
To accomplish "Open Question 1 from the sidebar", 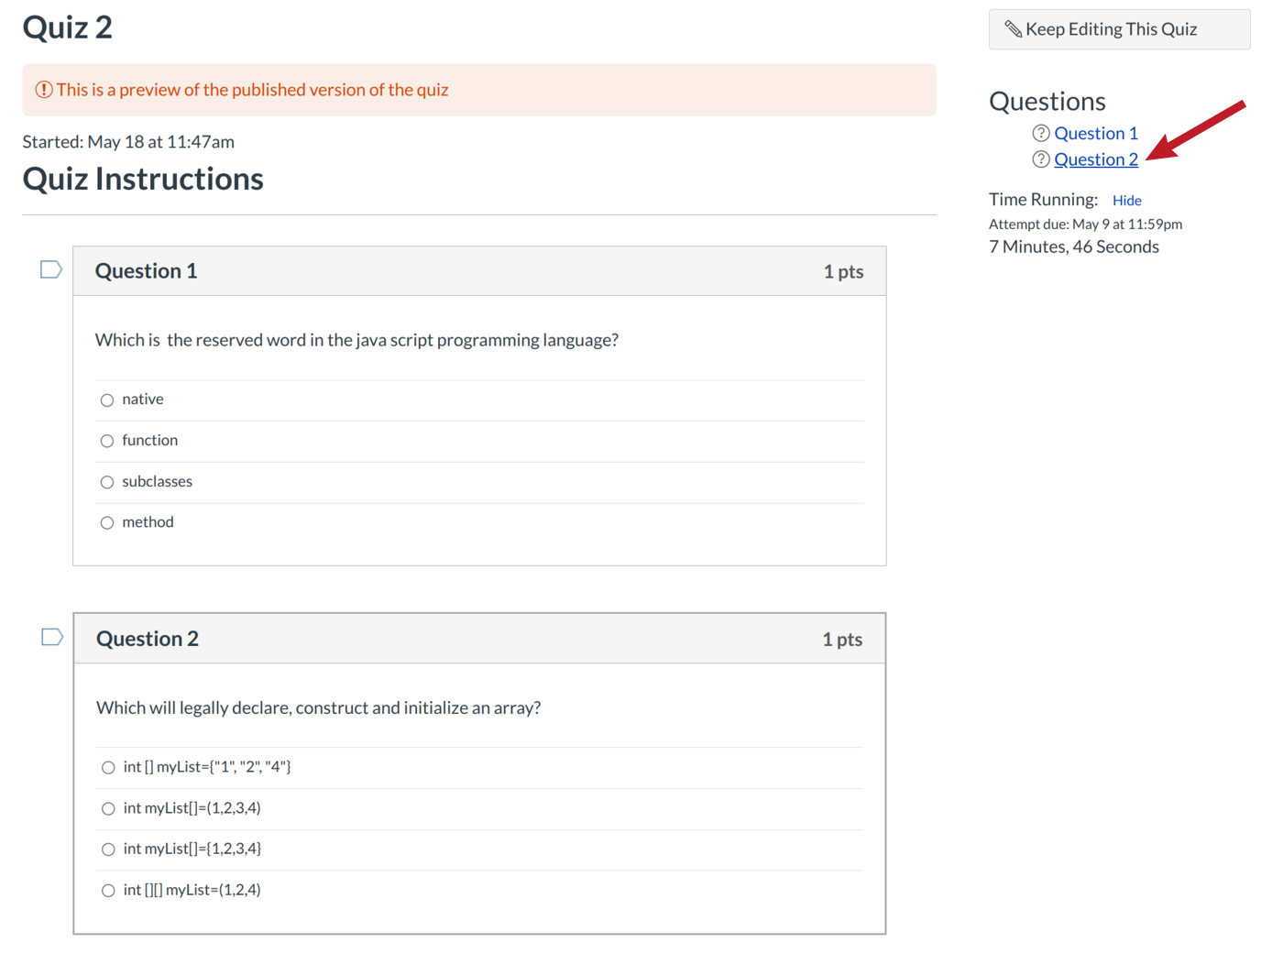I will (x=1096, y=133).
